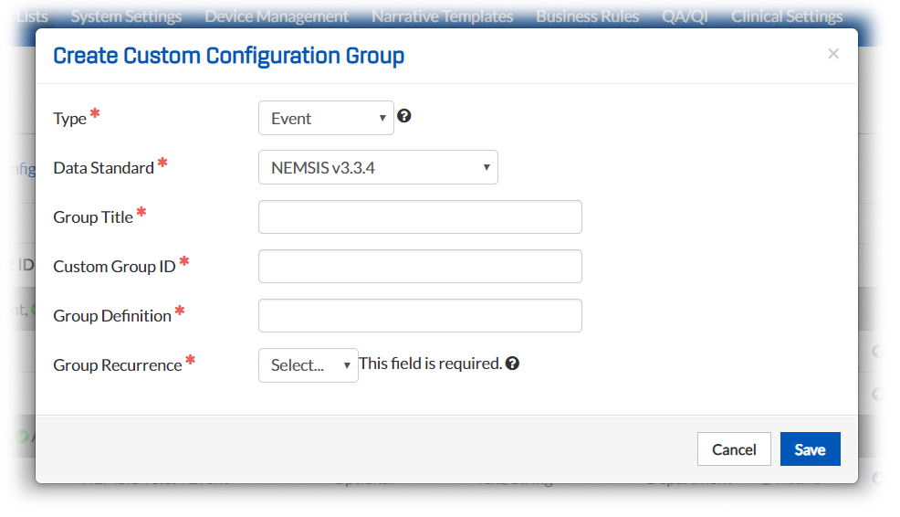Click the help icon beside Type dropdown
The width and height of the screenshot is (900, 517).
(x=404, y=116)
